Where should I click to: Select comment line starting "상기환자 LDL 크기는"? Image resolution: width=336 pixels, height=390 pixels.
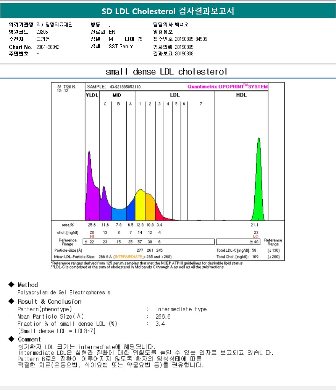[87, 347]
